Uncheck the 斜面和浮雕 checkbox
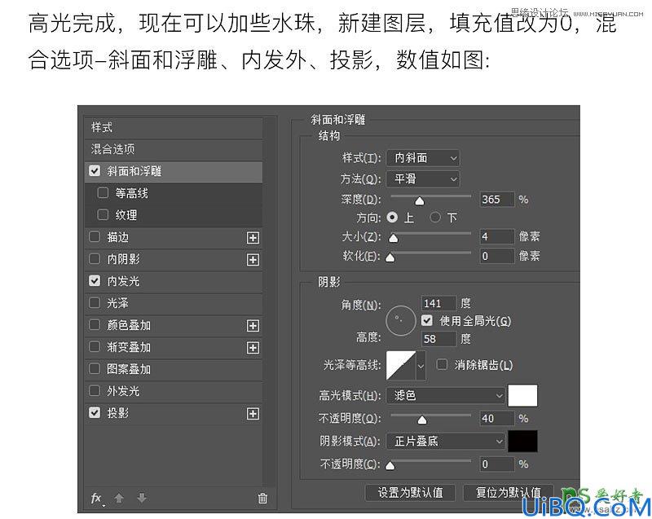The height and width of the screenshot is (519, 652). click(95, 171)
